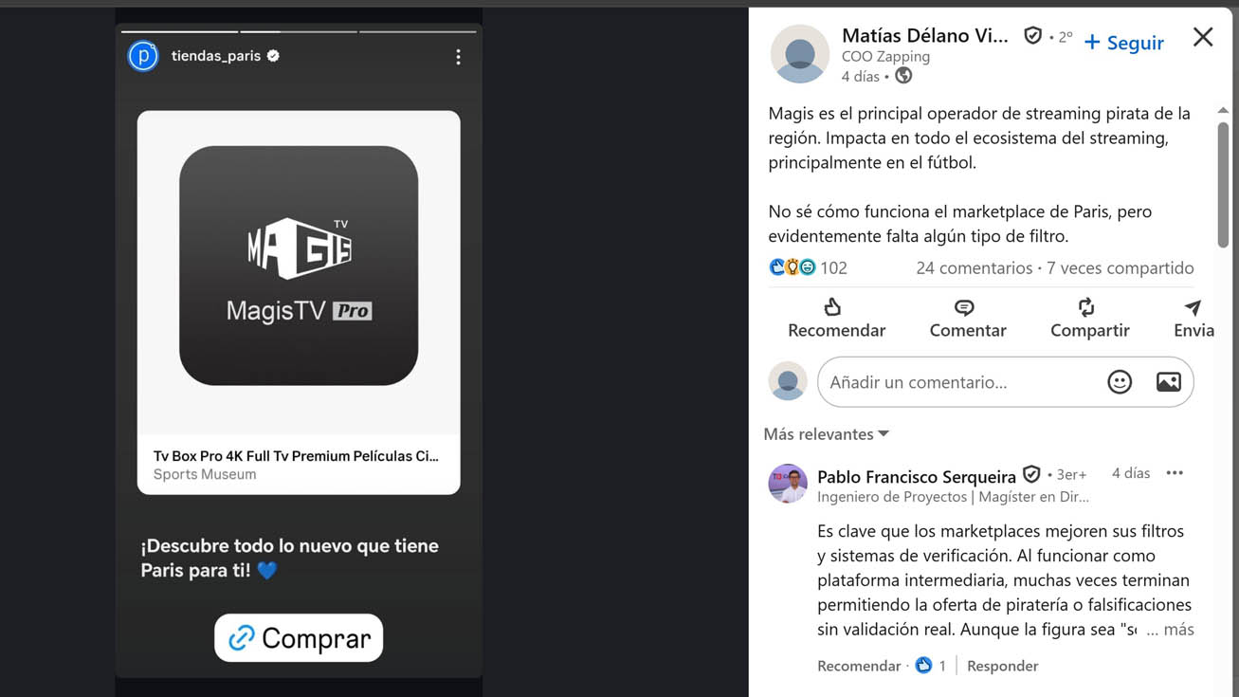1239x697 pixels.
Task: Click the Añadir un comentario field
Action: [x=957, y=382]
